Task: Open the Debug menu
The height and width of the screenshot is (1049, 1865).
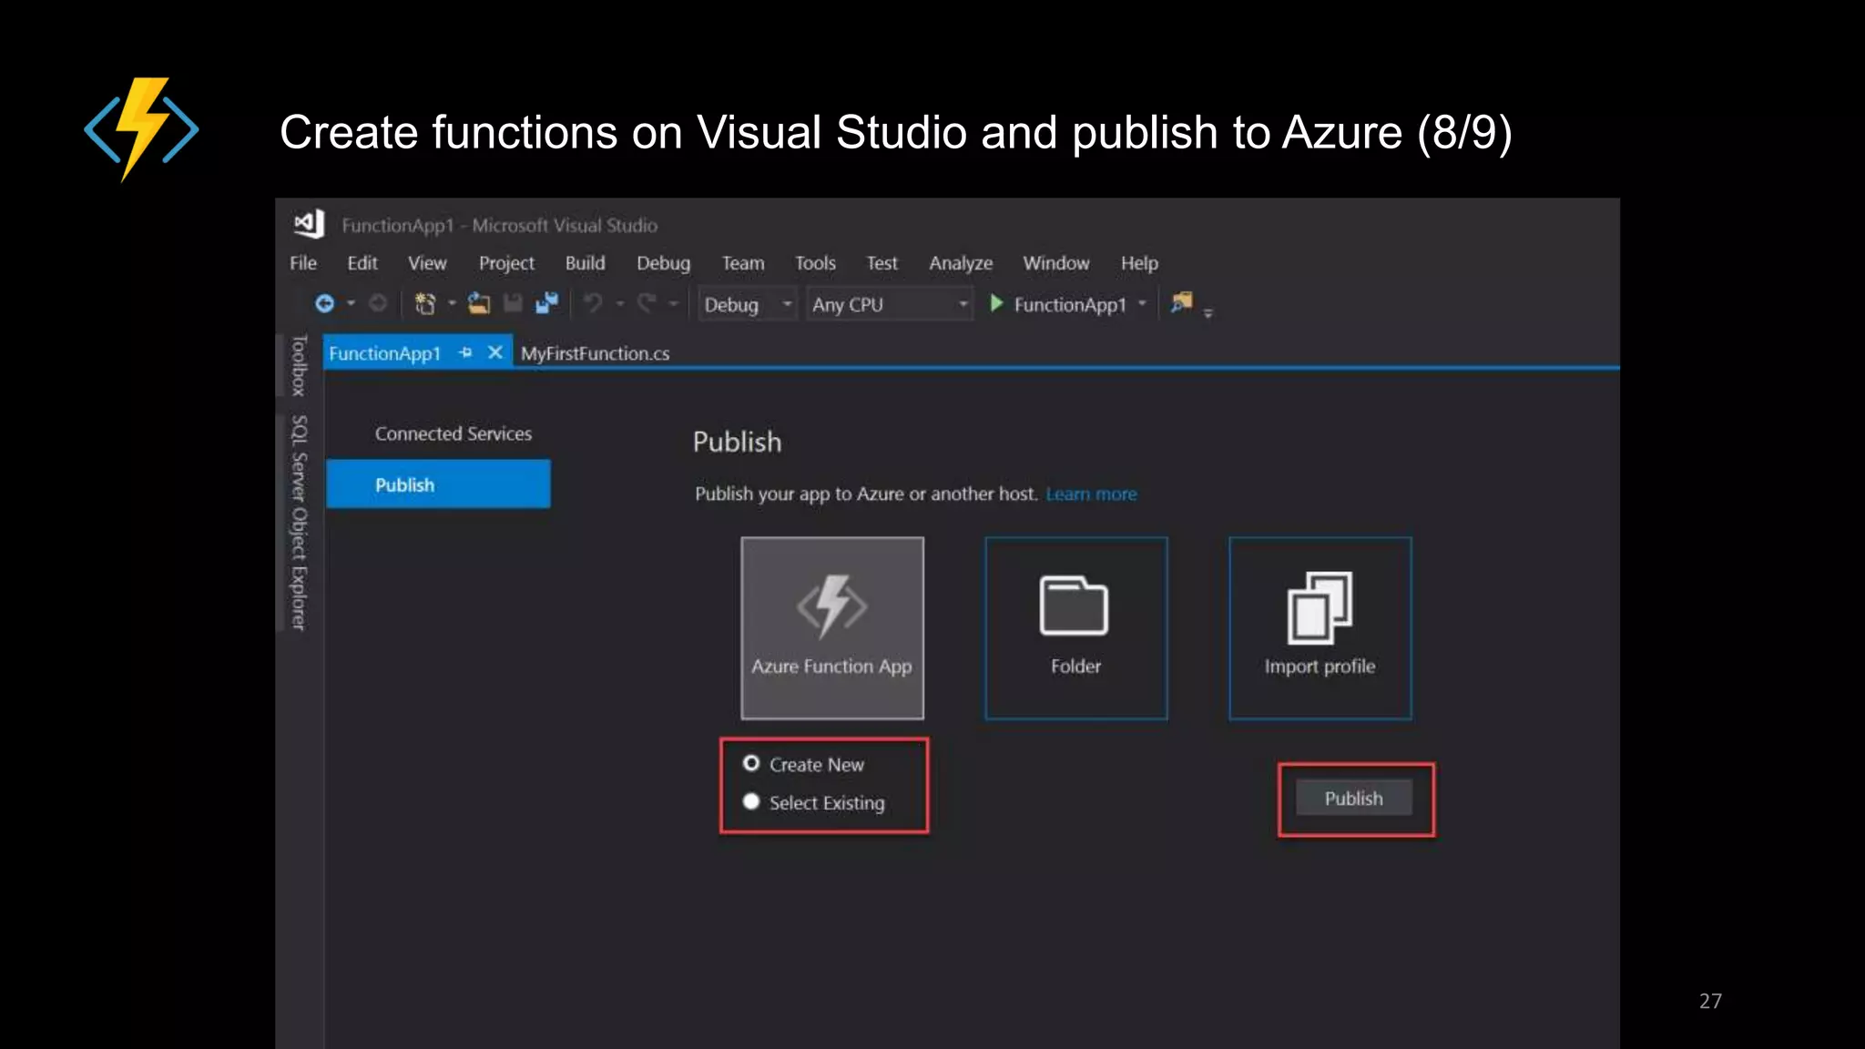Action: tap(663, 263)
